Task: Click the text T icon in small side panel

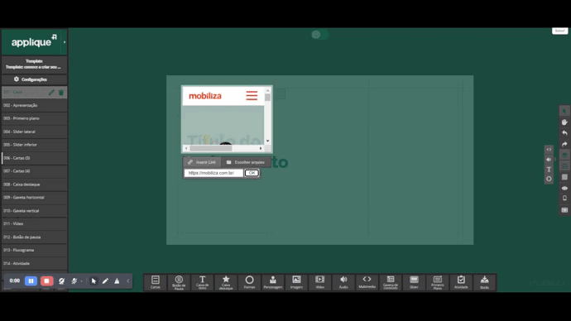Action: (x=549, y=170)
